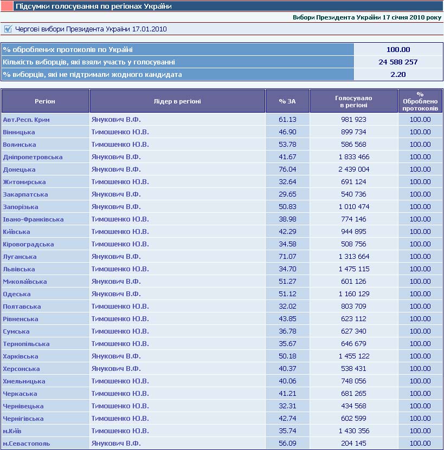Click the % Оброблено протоколів column header

pyautogui.click(x=420, y=101)
